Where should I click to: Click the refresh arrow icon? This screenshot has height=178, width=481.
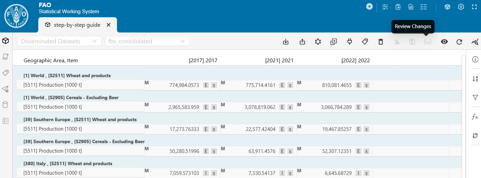tap(459, 42)
